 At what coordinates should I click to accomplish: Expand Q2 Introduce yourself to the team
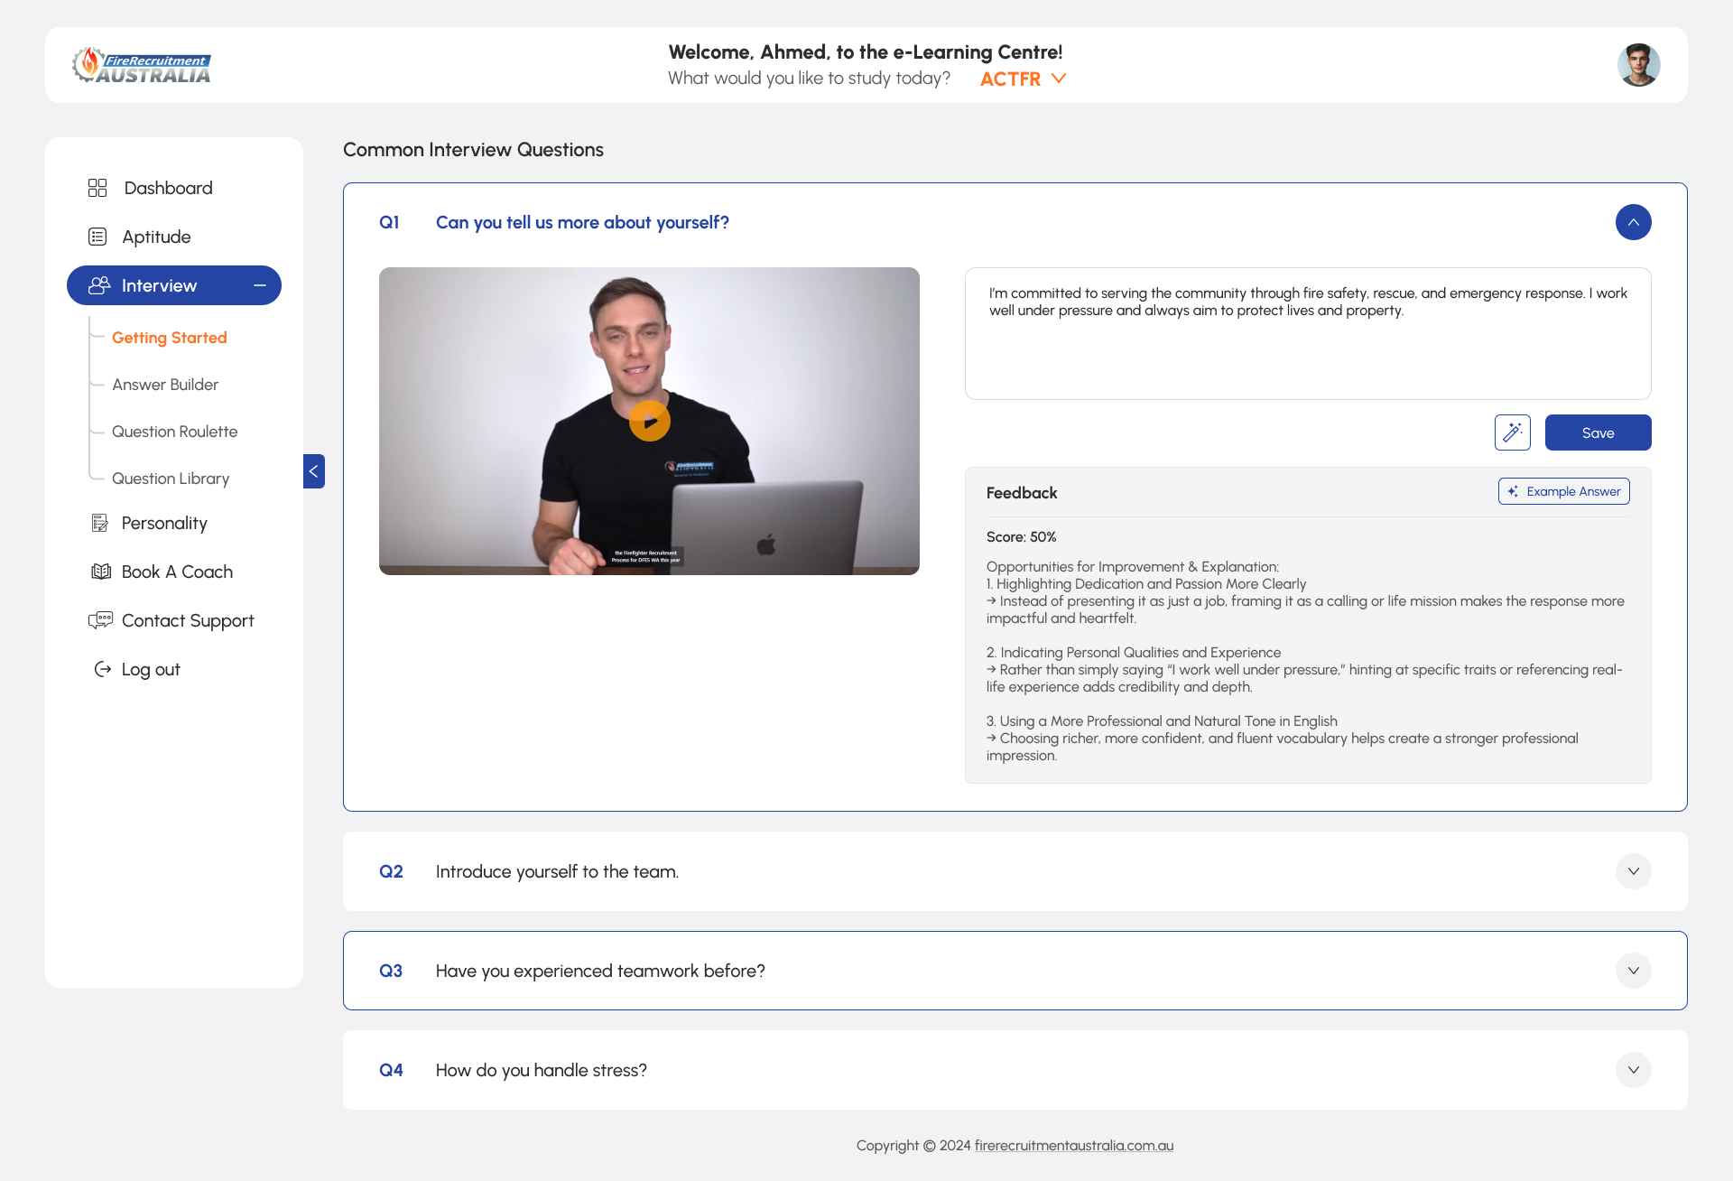point(1634,871)
